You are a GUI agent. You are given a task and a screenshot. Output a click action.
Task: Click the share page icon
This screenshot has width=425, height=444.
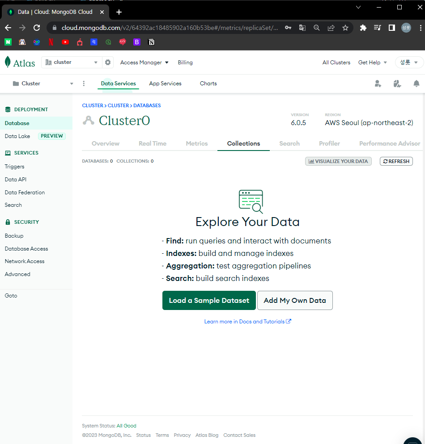[x=331, y=28]
